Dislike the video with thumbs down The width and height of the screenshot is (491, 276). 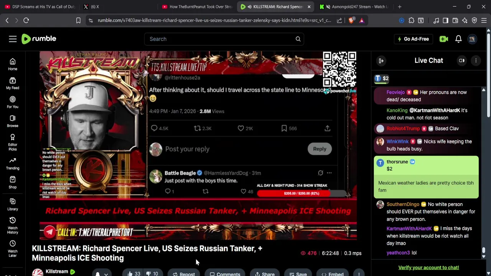pyautogui.click(x=153, y=273)
